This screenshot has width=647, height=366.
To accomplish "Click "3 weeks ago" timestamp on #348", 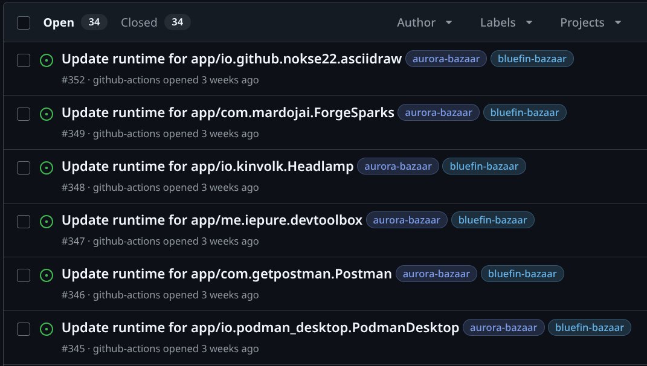I will [x=230, y=187].
